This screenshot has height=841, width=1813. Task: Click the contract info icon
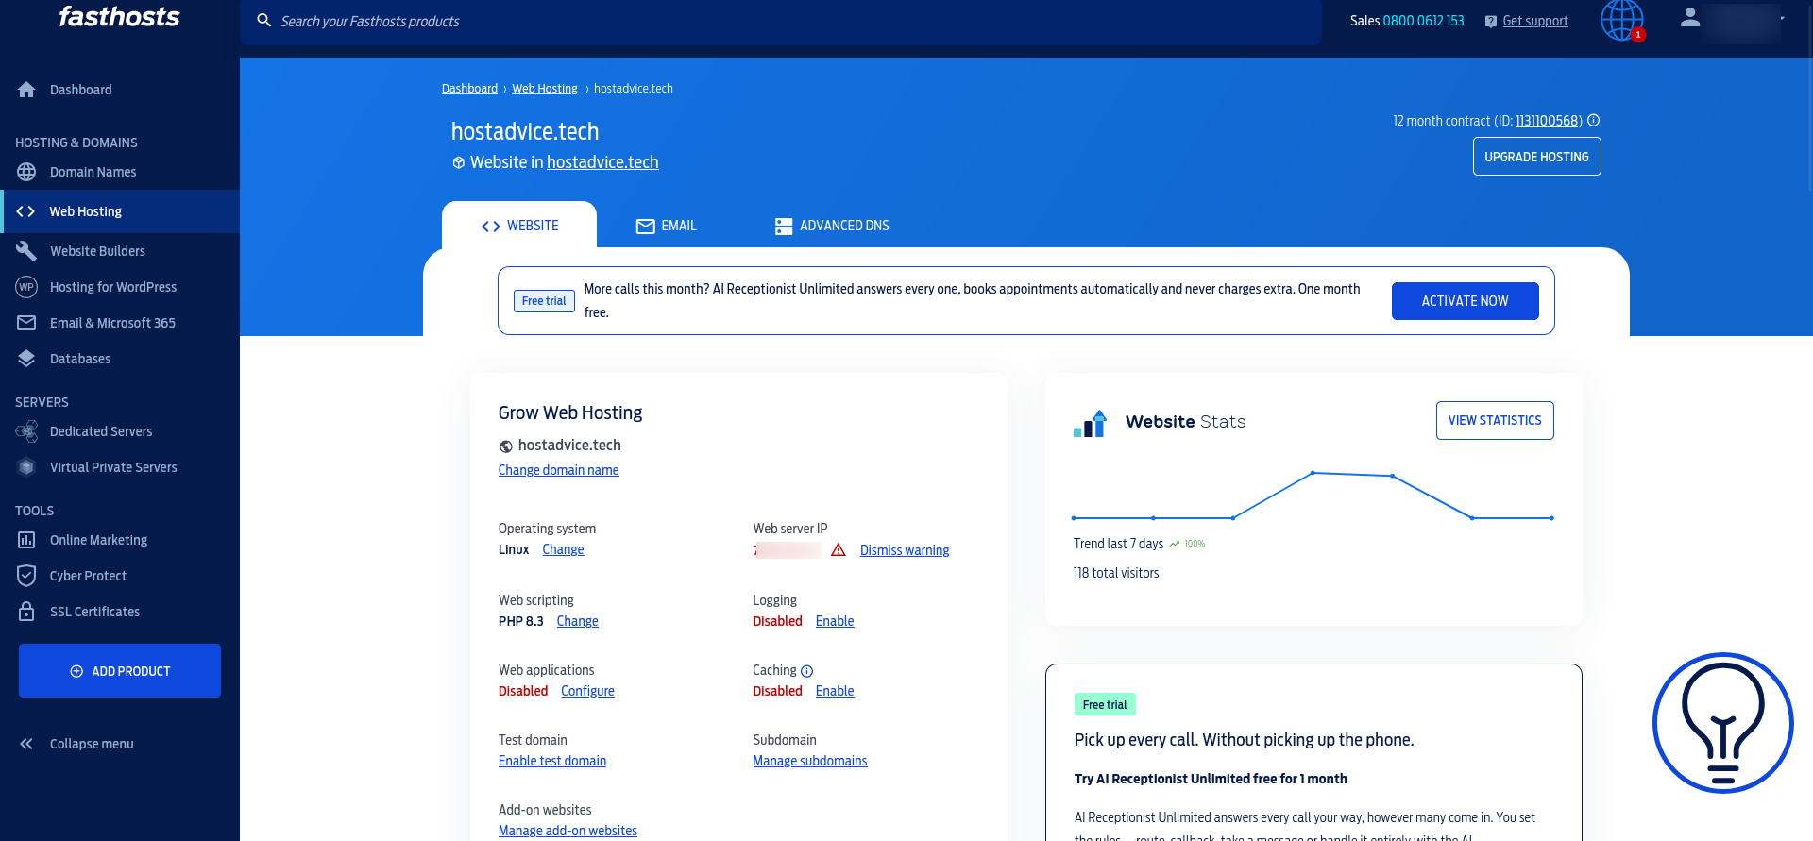click(1594, 121)
